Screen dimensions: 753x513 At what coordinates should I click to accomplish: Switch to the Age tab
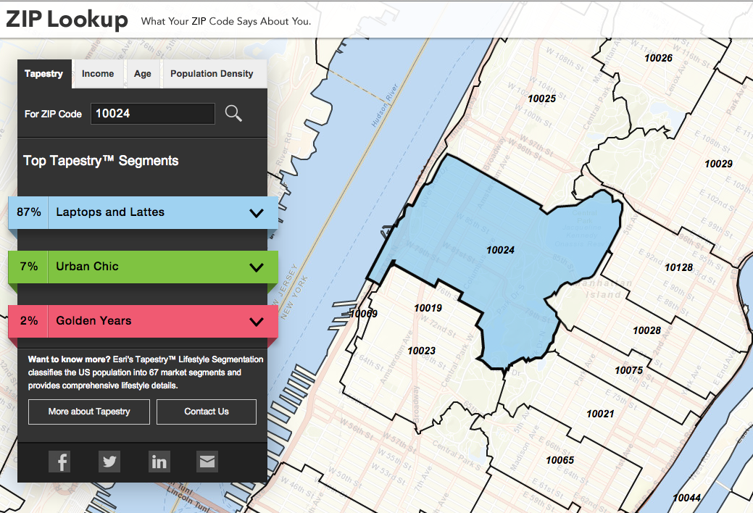[142, 73]
